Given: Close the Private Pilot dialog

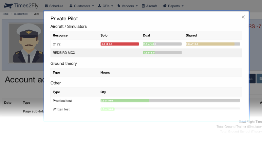Looking at the screenshot, I should click(243, 17).
